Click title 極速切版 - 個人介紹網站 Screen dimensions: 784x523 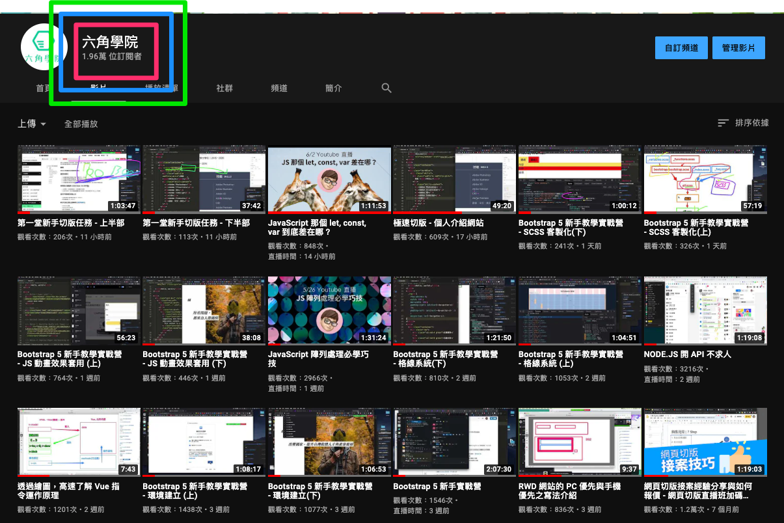[x=439, y=223]
